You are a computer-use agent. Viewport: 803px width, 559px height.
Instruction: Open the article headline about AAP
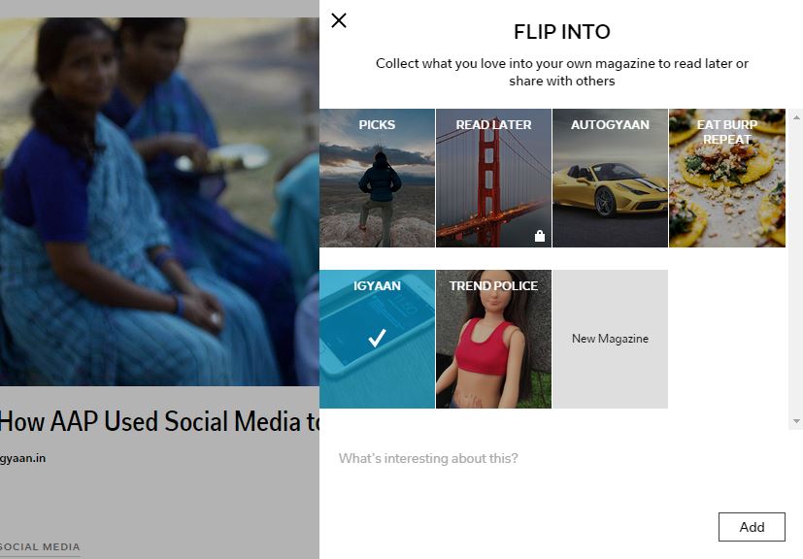(x=159, y=421)
